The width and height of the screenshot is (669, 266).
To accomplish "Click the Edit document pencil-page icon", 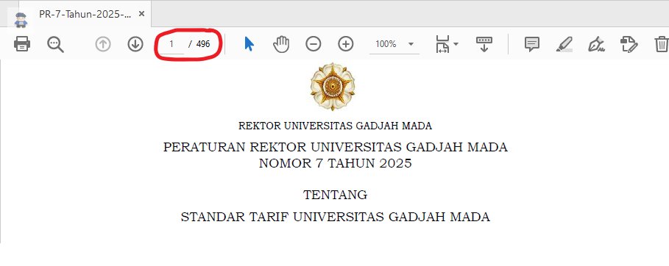I will (x=629, y=44).
